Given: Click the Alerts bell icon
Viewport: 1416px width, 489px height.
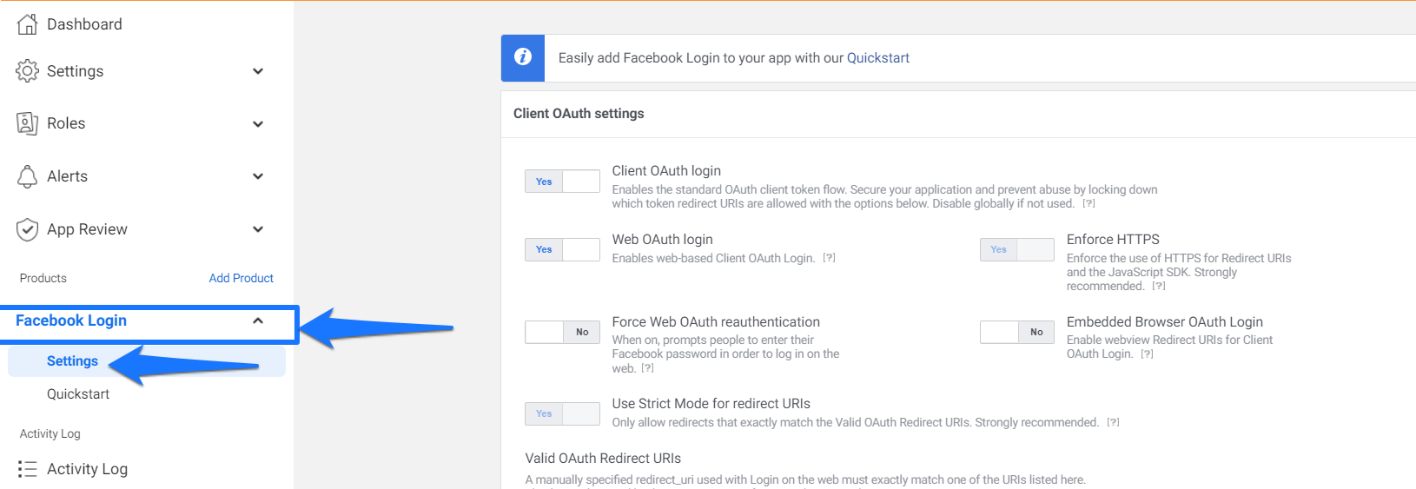Looking at the screenshot, I should click(x=27, y=176).
